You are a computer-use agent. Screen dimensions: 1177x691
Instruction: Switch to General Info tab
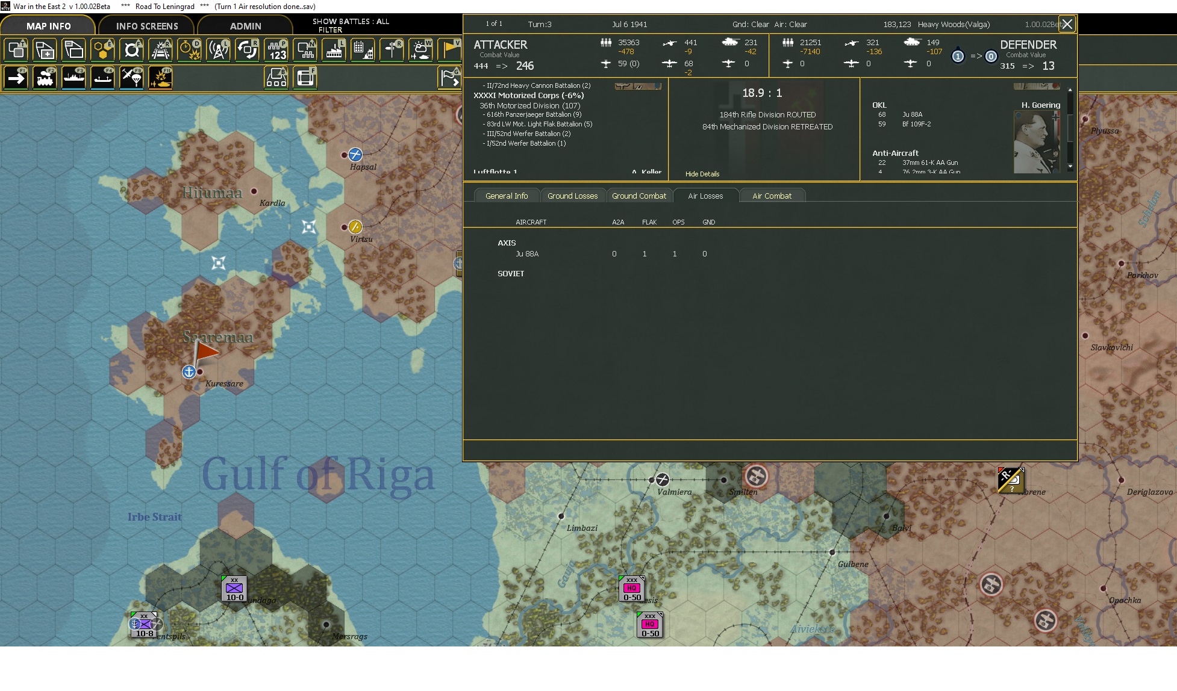click(507, 196)
